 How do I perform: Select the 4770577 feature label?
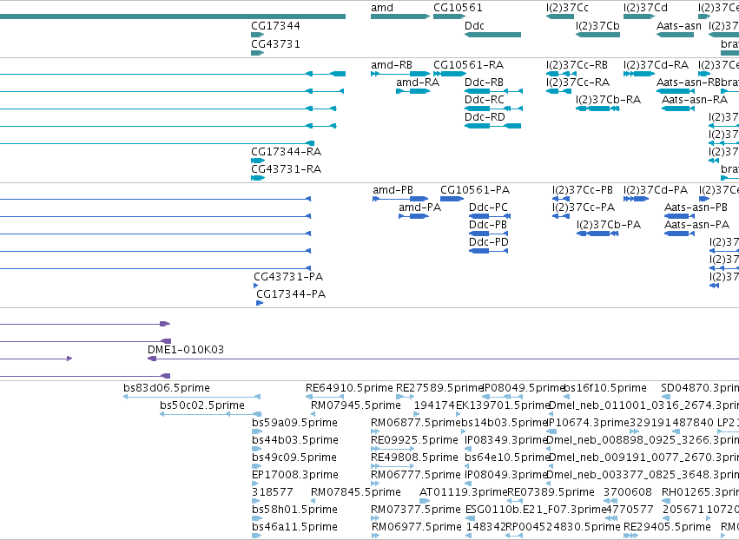point(630,510)
